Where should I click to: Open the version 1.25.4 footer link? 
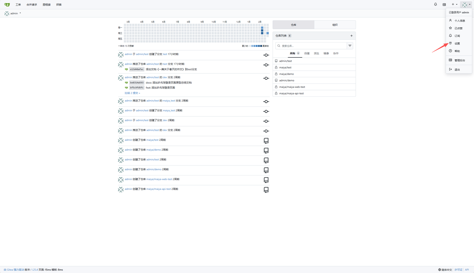click(x=34, y=270)
